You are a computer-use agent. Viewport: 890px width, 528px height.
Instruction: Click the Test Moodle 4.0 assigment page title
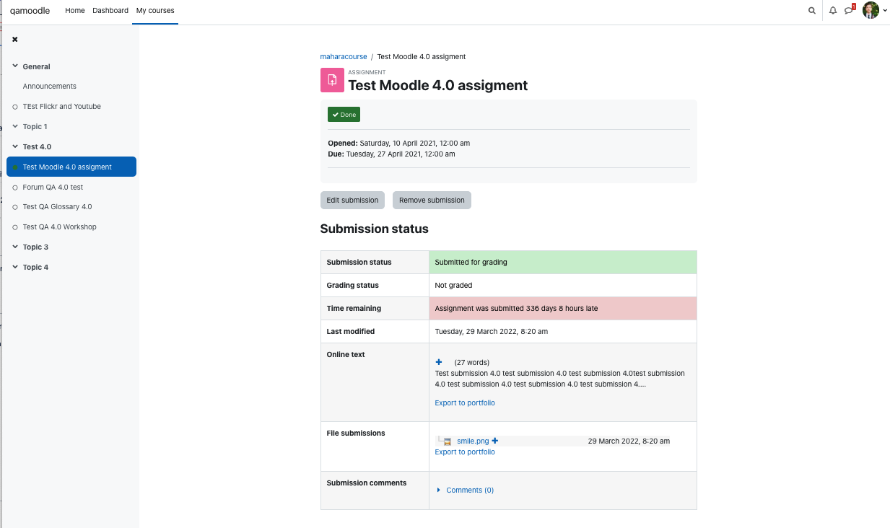(437, 85)
